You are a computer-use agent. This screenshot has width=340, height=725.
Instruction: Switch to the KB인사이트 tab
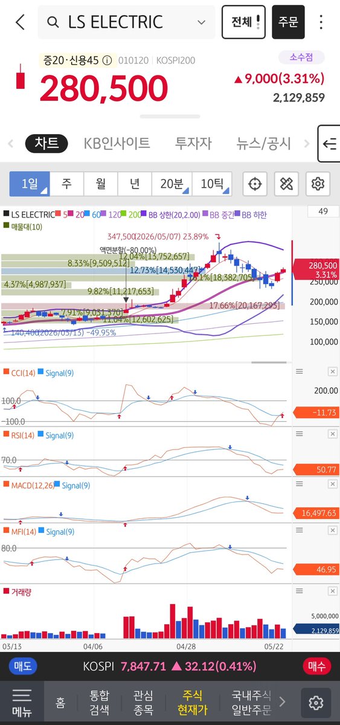point(117,143)
